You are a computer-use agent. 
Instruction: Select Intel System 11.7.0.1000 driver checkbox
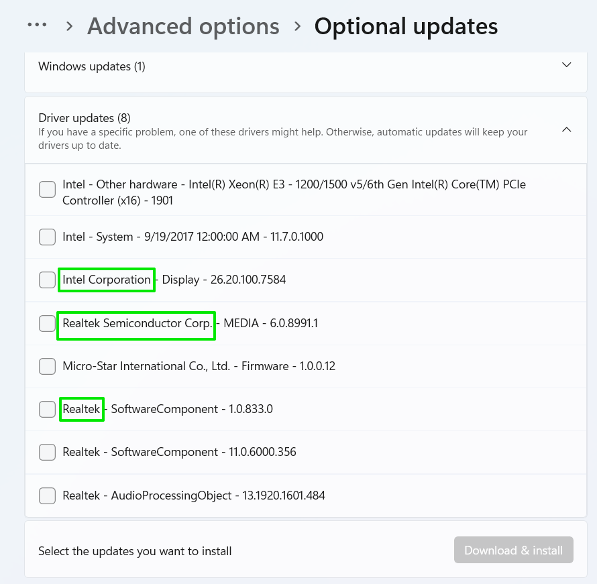pos(47,237)
